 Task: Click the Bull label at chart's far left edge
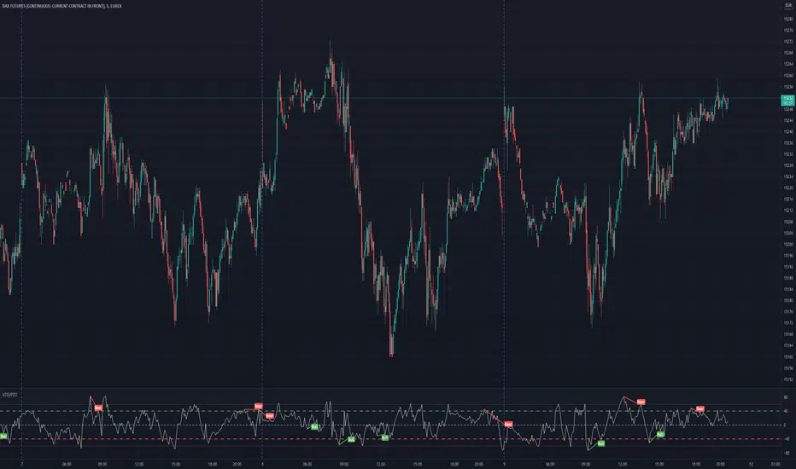(x=3, y=436)
